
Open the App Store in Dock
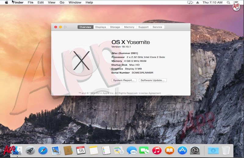click(182, 151)
